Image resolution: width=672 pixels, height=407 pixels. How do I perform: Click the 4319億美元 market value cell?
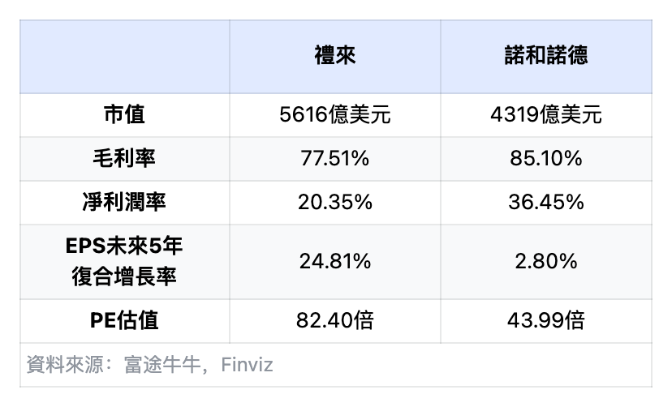[545, 115]
